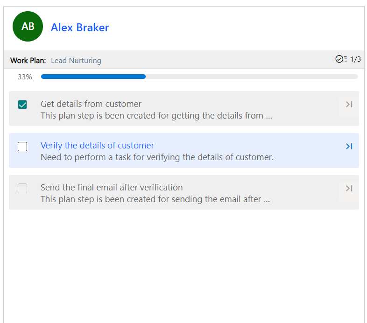Open step arrow for Verify the details
The width and height of the screenshot is (367, 323).
(x=349, y=147)
